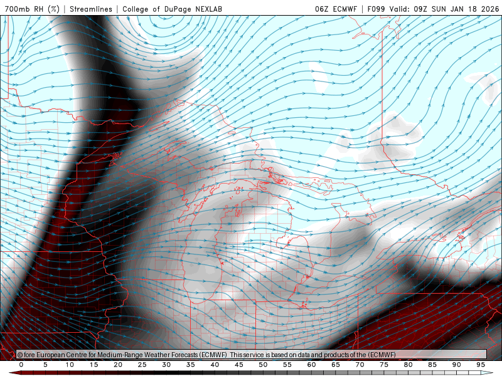502x376 pixels.
Task: Click the "65" colorbar scale label
Action: pos(336,365)
